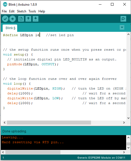The height and width of the screenshot is (161, 131).
Task: Click editor vertical scrollbar up arrow
Action: tap(128, 35)
